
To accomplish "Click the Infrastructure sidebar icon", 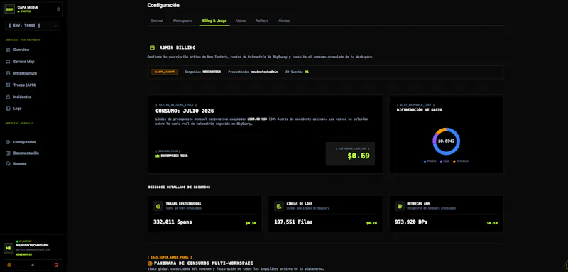I will pos(8,73).
